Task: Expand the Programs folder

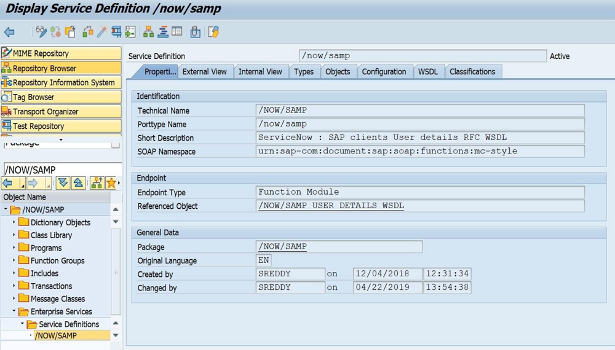Action: click(14, 248)
